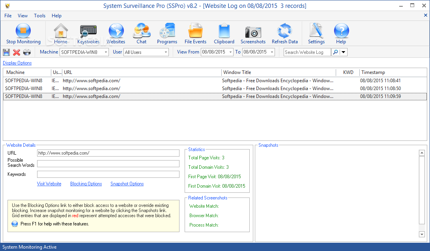Open the User dropdown All Users
The height and width of the screenshot is (251, 430).
[146, 52]
